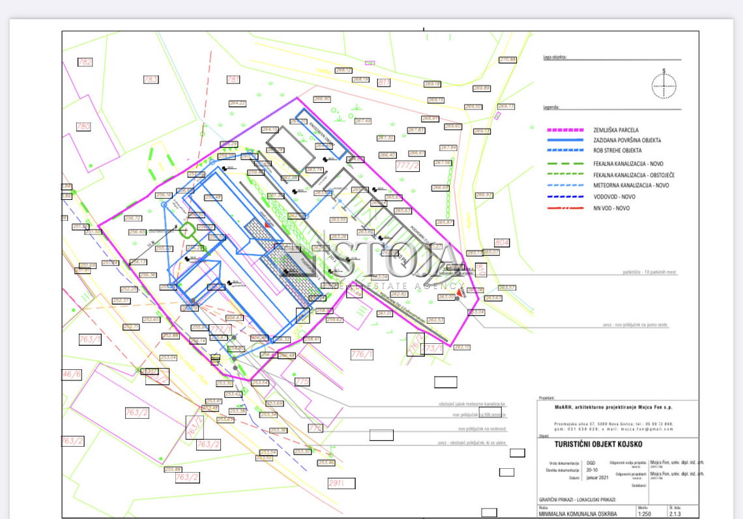Click GRAFIČNI PRIKAZI - LOKACIJSKI PRIKAZI text
The height and width of the screenshot is (519, 743).
pyautogui.click(x=577, y=499)
